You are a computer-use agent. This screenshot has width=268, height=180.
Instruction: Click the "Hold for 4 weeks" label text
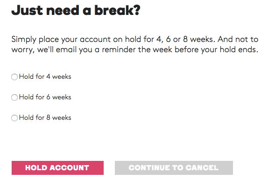tap(45, 76)
